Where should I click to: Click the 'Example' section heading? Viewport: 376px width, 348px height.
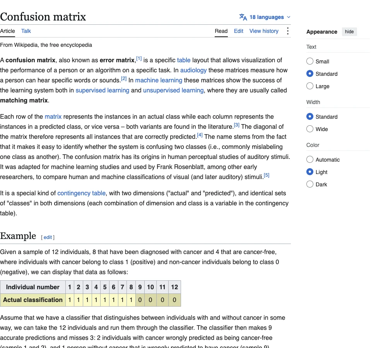pos(18,236)
